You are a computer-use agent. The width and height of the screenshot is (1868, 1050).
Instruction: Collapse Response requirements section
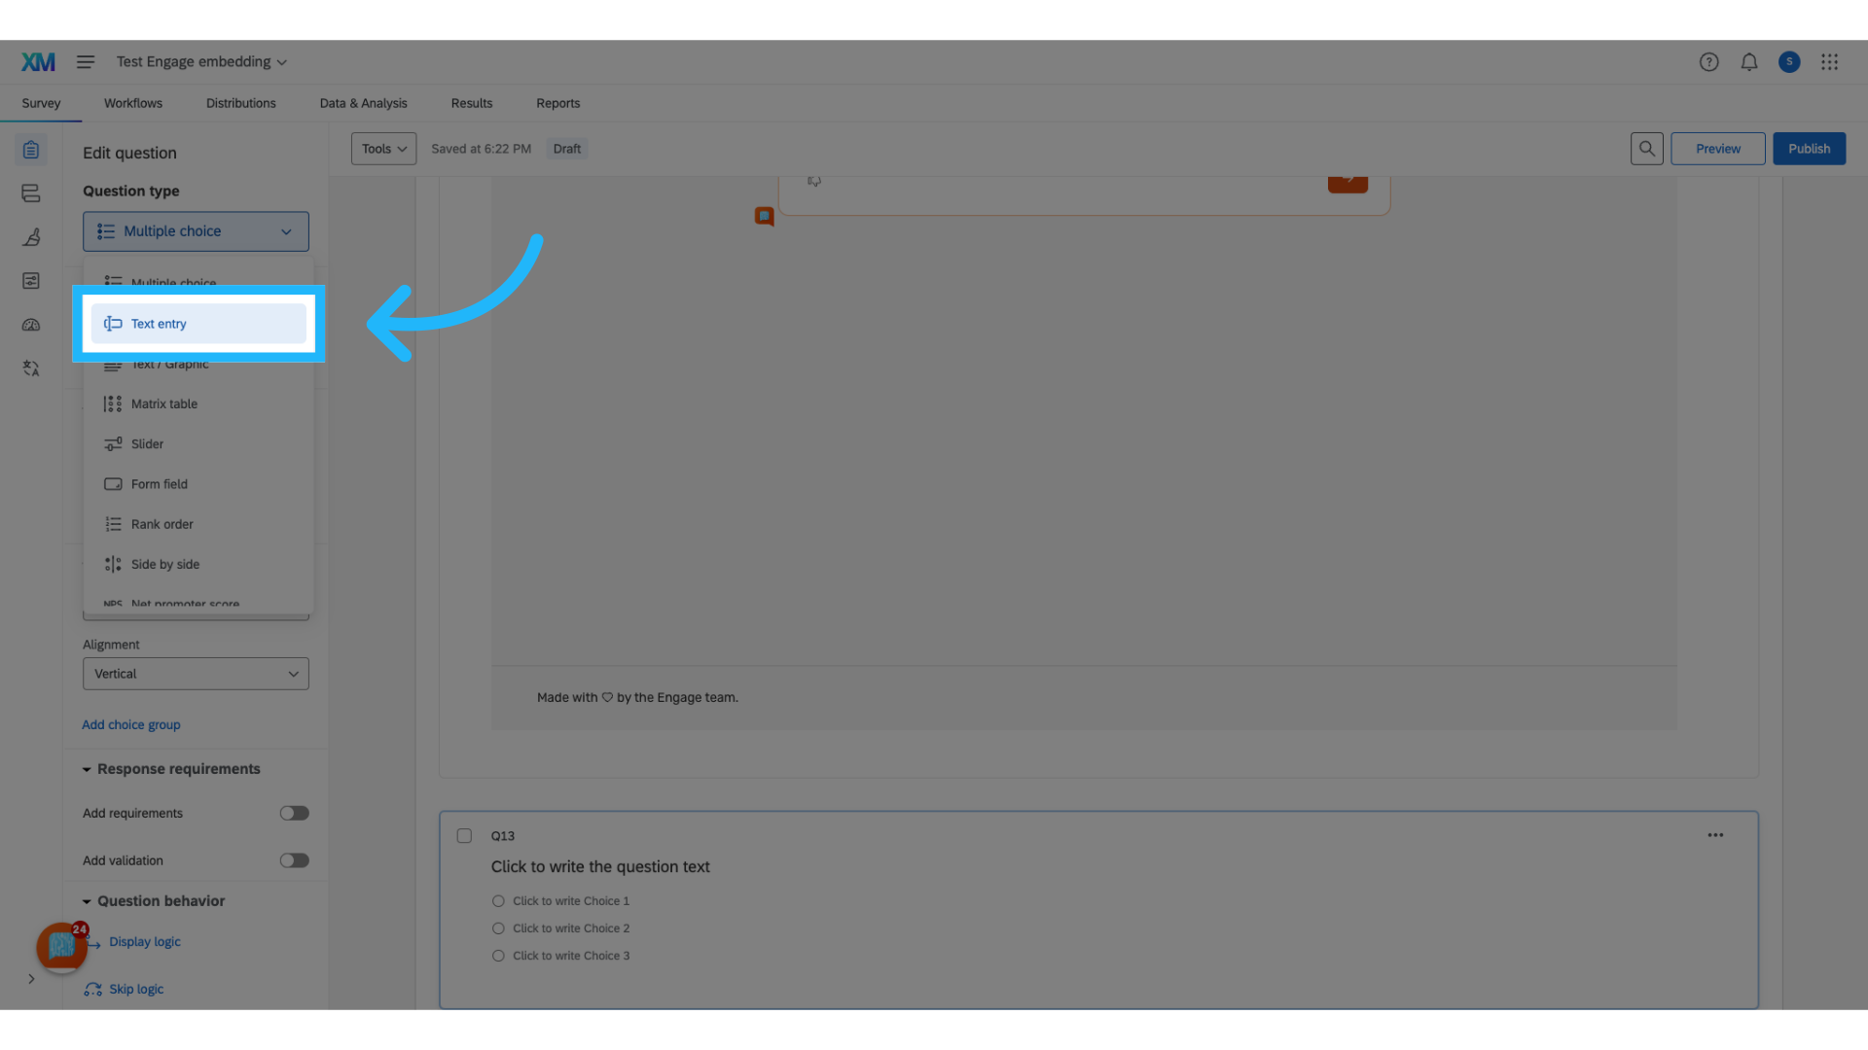[171, 769]
